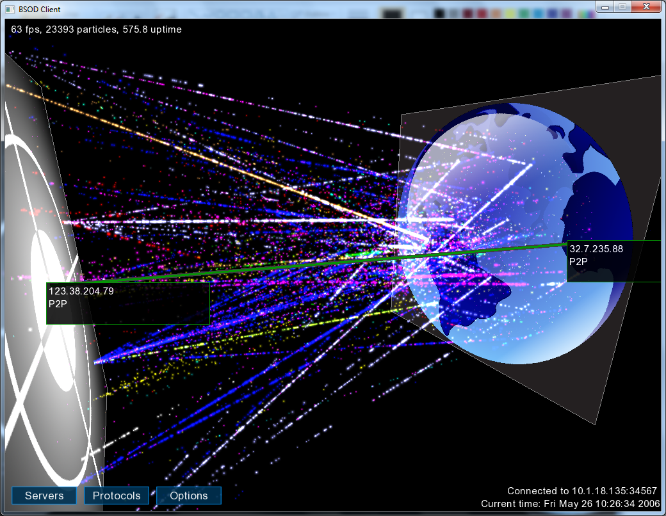Screen dimensions: 666x516
Task: Click the fps and particles counter text
Action: (x=96, y=29)
